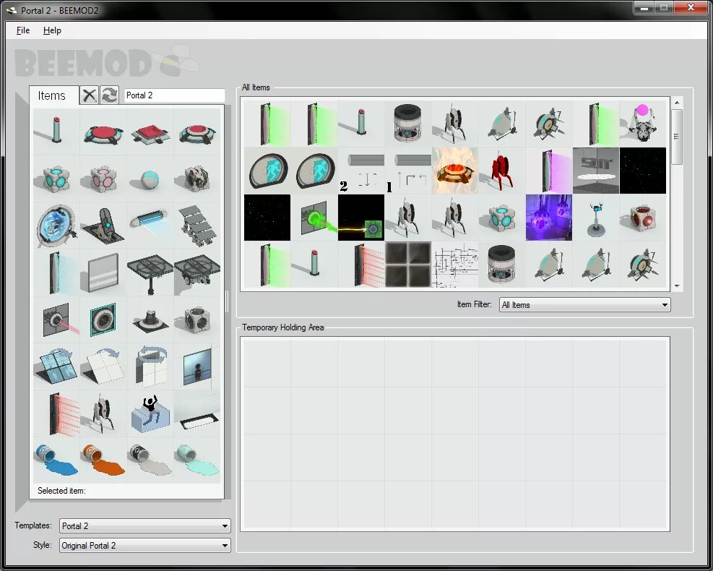
Task: Choose the camera on stand thumbnail
Action: pyautogui.click(x=596, y=218)
